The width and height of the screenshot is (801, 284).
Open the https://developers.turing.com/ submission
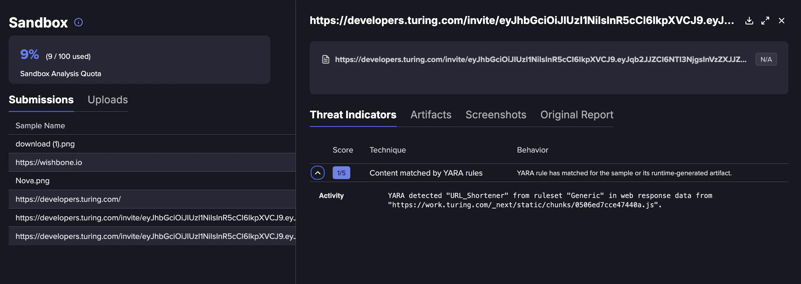pyautogui.click(x=152, y=199)
